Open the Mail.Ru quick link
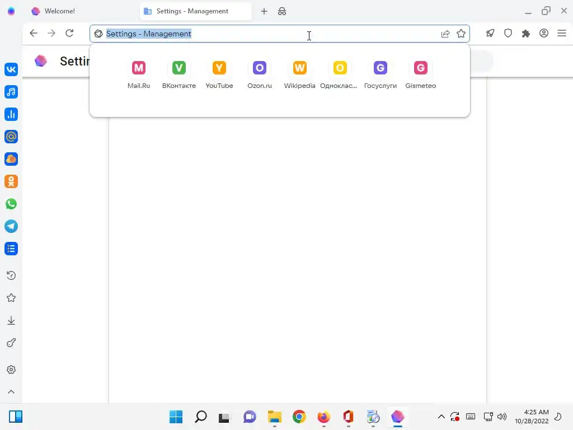Screen dimensions: 573x430 coord(139,75)
